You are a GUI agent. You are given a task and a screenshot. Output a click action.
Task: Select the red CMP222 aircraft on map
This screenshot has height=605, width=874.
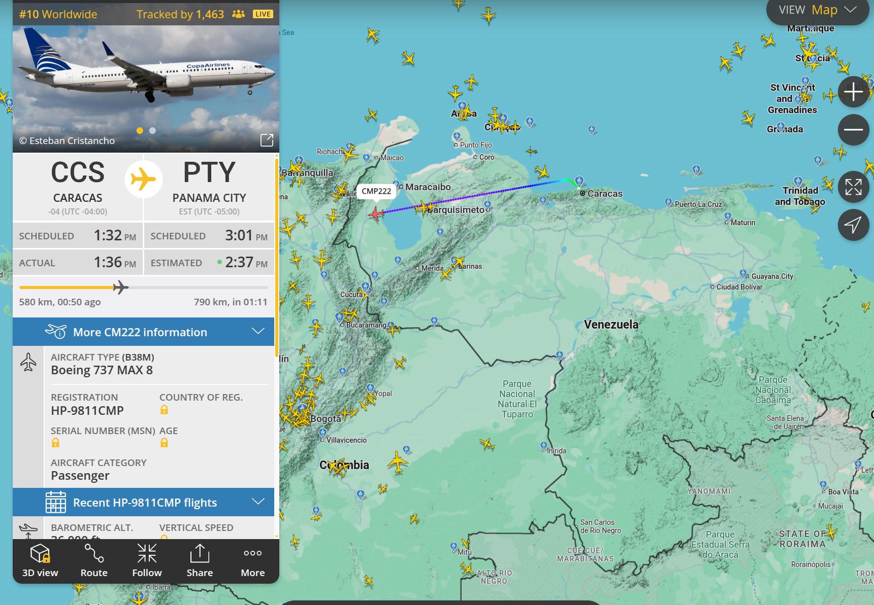[376, 213]
